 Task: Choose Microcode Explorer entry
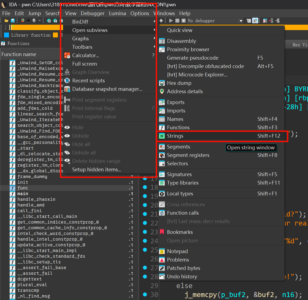point(221,75)
